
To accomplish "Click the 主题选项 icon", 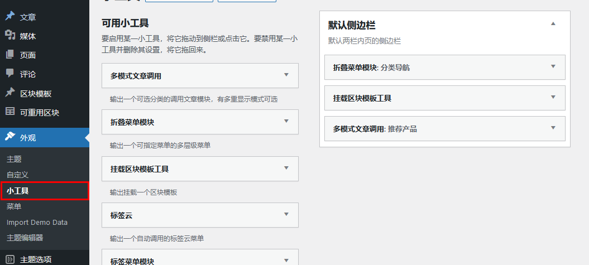I will pos(9,259).
